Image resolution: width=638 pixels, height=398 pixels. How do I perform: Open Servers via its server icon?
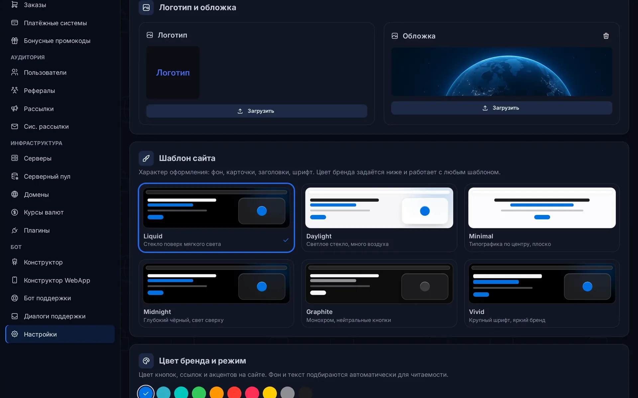coord(15,158)
